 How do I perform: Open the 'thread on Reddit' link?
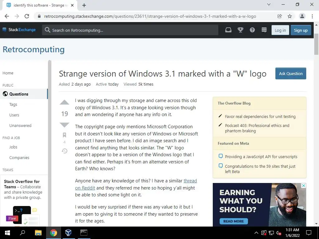[x=136, y=184]
